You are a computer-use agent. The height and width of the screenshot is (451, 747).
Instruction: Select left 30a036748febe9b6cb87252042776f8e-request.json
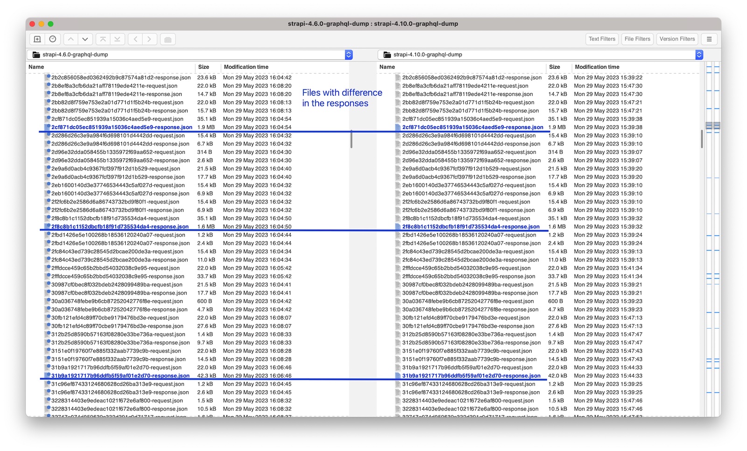(x=117, y=301)
